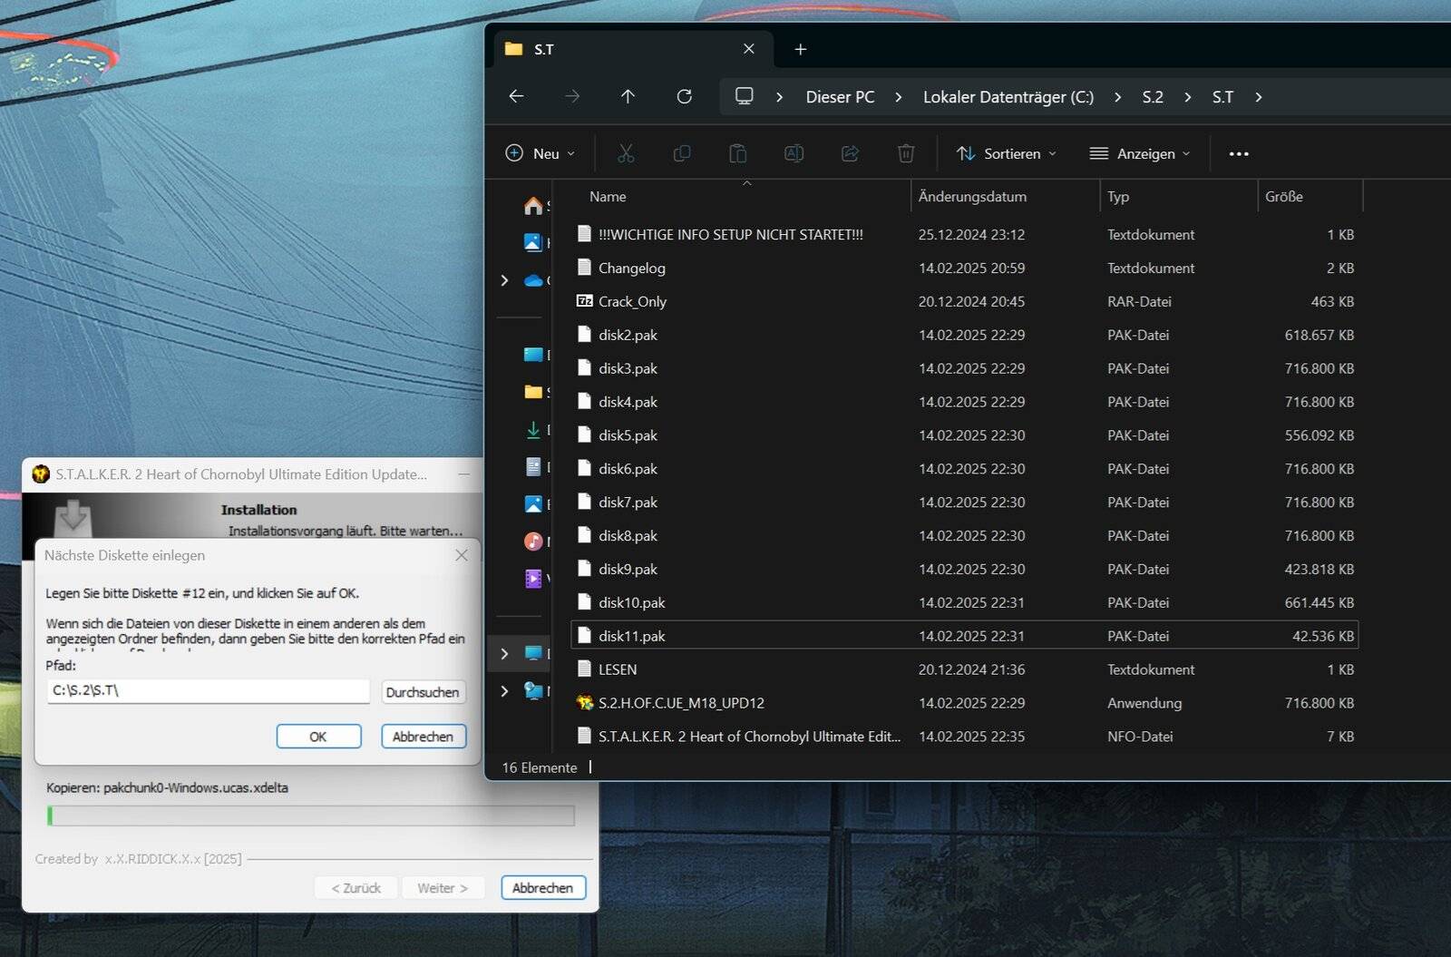Image resolution: width=1451 pixels, height=957 pixels.
Task: Select the disk9.pak file
Action: click(964, 569)
